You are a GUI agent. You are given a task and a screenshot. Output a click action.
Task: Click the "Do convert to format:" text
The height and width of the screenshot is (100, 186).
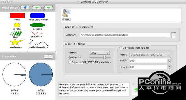(x=75, y=44)
